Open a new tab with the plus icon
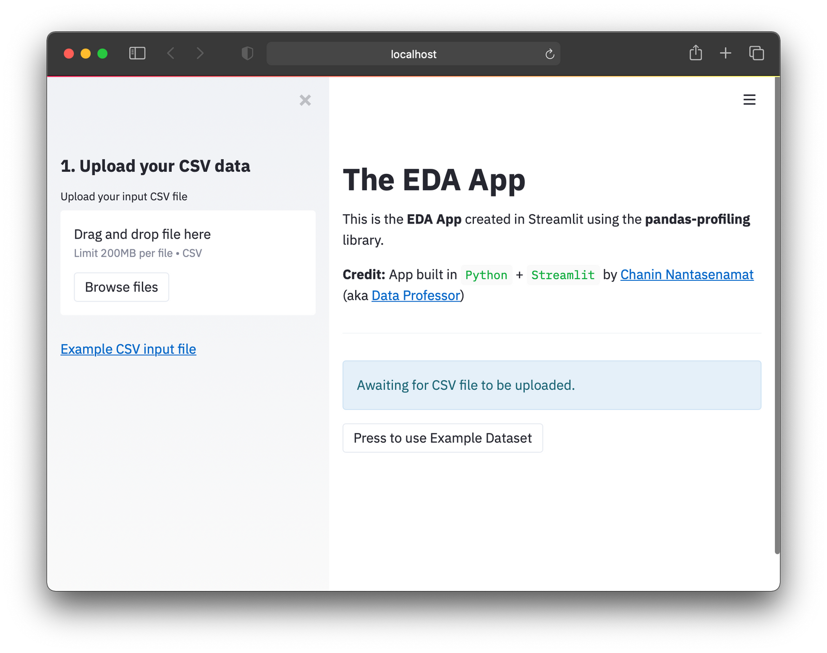This screenshot has height=653, width=827. [x=725, y=53]
